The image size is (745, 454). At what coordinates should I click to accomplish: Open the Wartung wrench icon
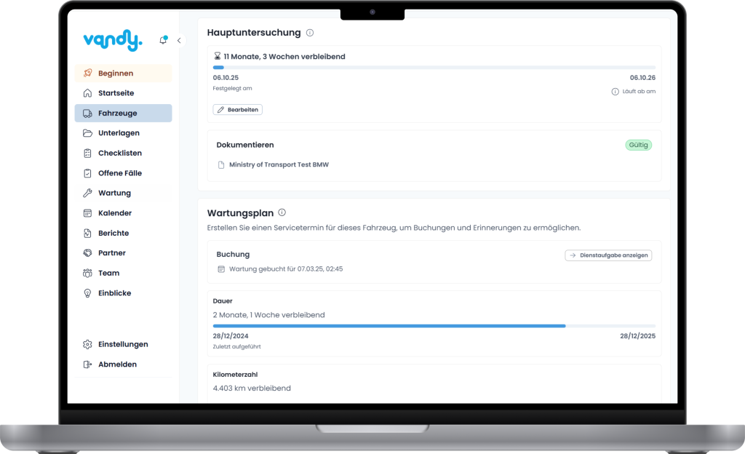coord(87,194)
